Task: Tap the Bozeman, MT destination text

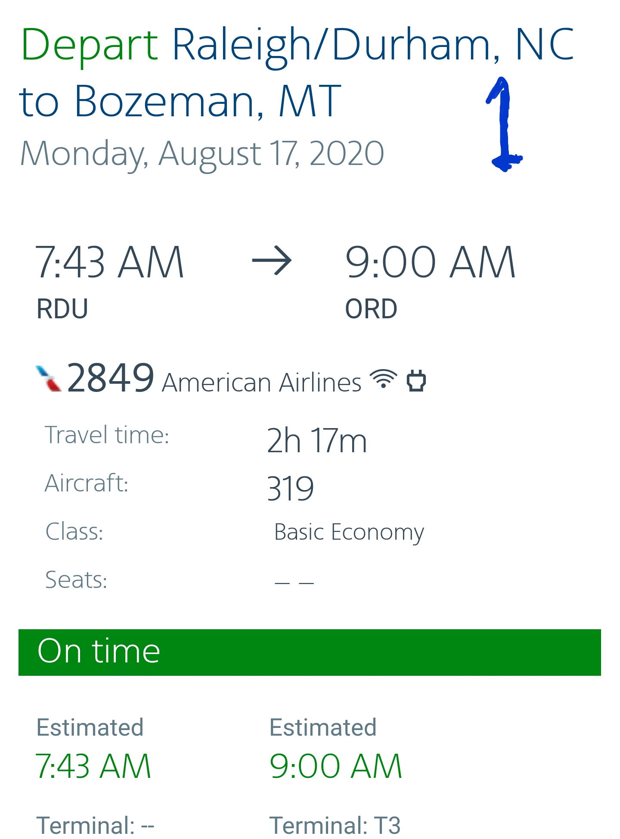Action: [208, 101]
